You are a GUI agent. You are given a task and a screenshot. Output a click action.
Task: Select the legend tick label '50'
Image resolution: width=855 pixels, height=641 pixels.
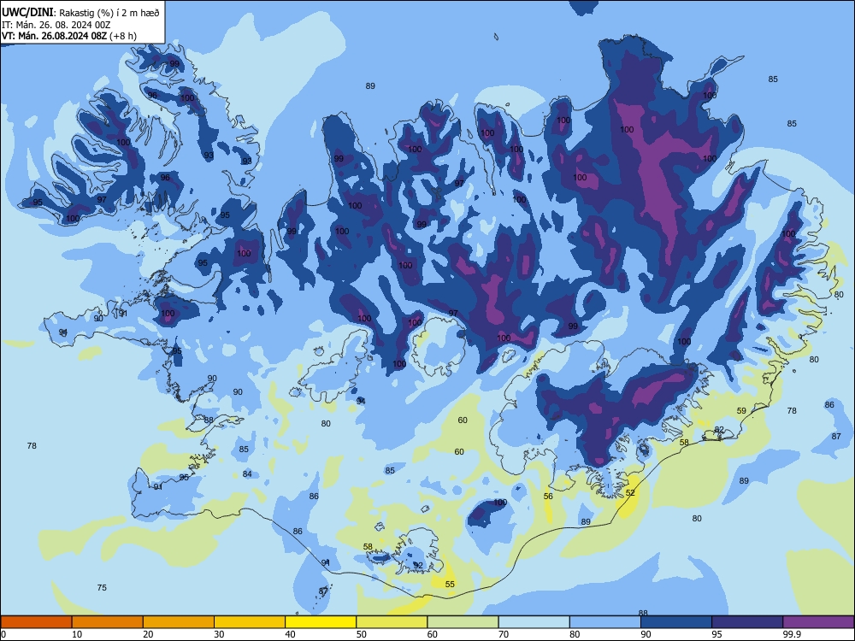pyautogui.click(x=362, y=634)
